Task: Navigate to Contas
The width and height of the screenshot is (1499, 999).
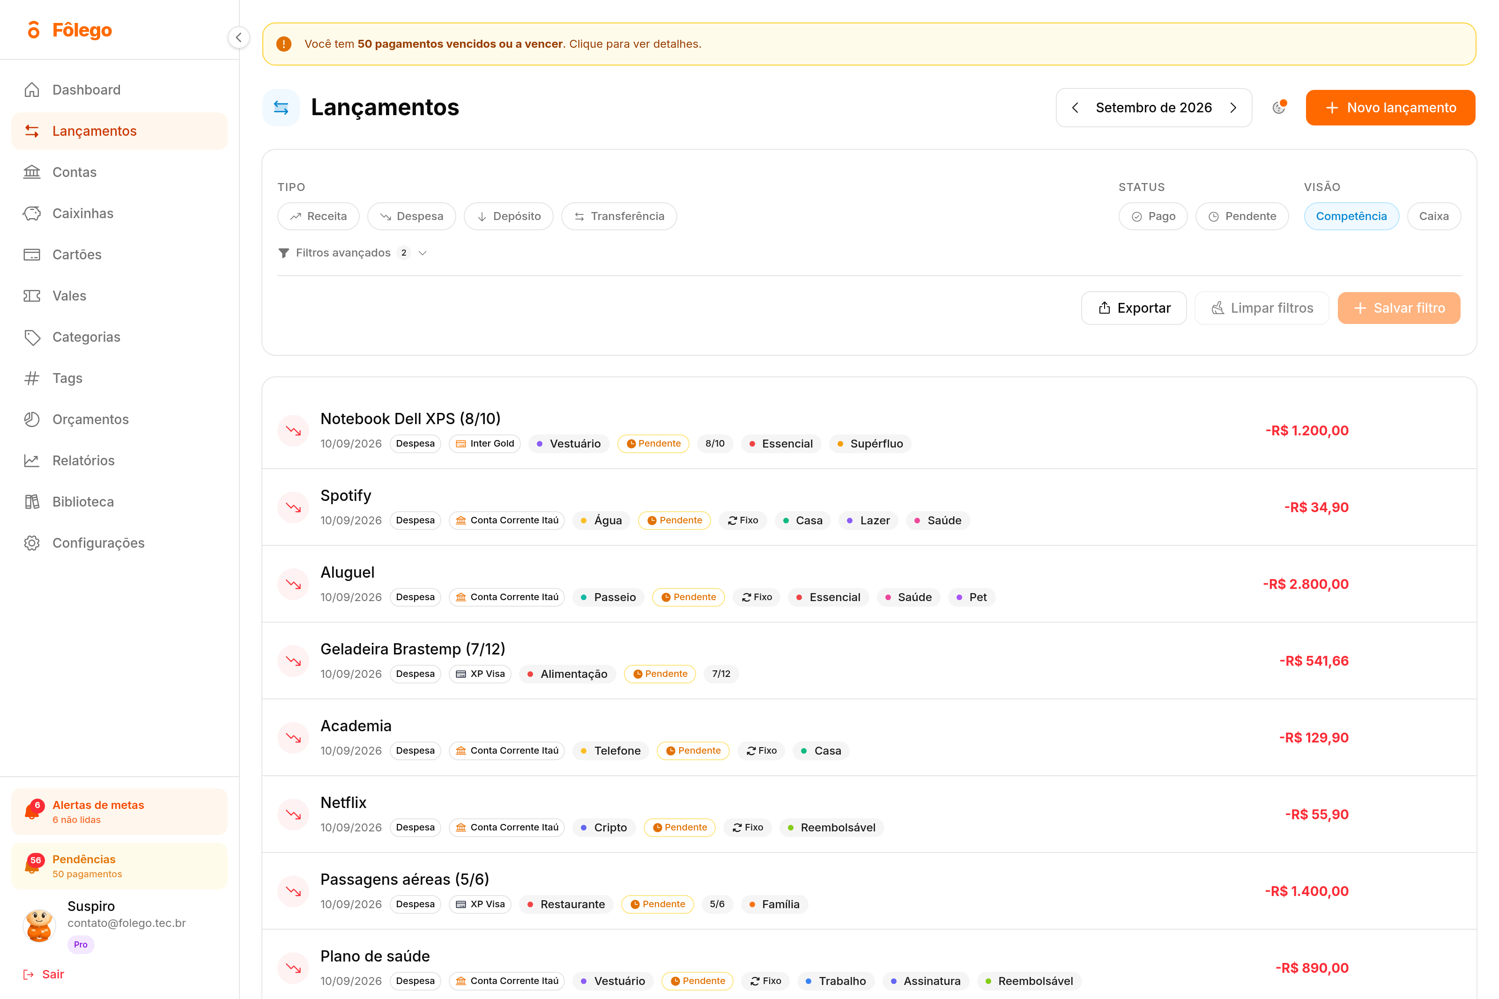Action: pyautogui.click(x=119, y=172)
